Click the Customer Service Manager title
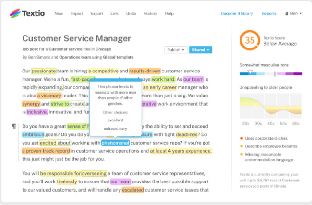This screenshot has width=312, height=205. point(76,38)
